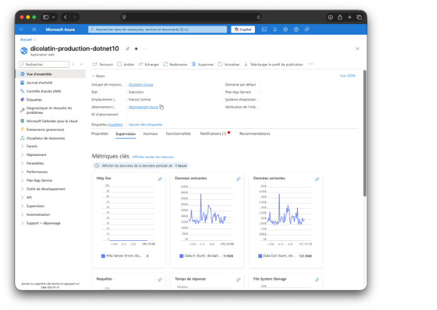Viewport: 437px width, 310px height.
Task: Switch to Fonctionnalités tab
Action: (178, 134)
